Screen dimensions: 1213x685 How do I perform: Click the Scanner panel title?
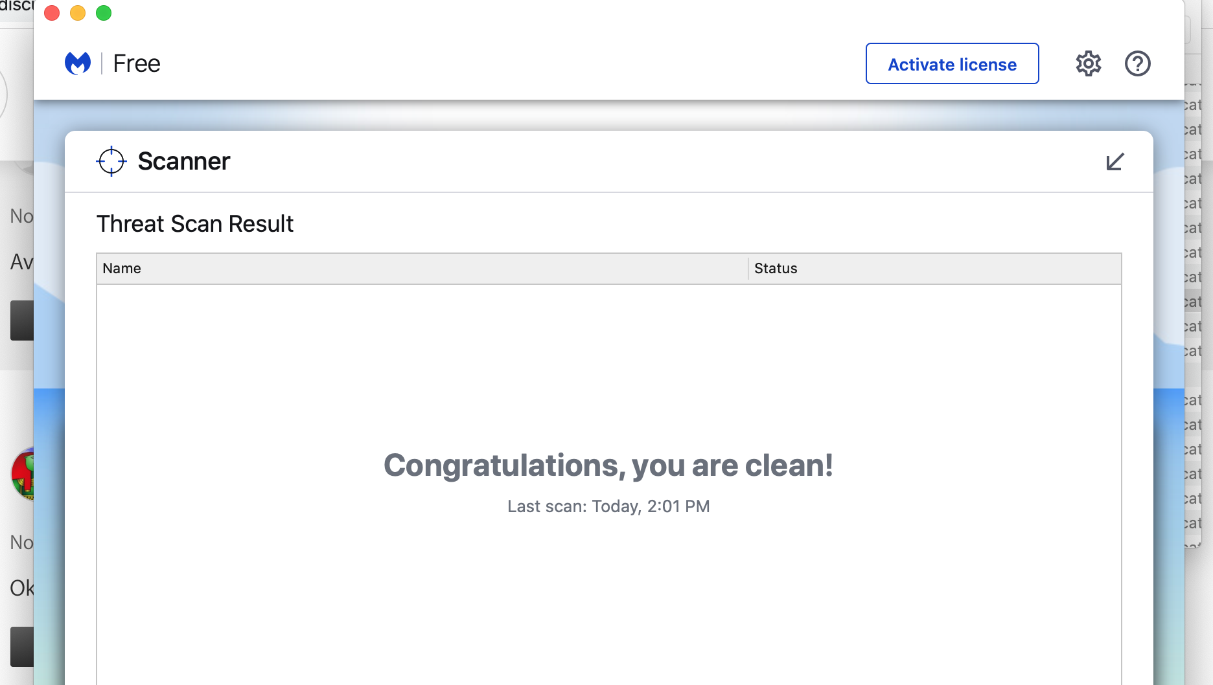point(184,161)
